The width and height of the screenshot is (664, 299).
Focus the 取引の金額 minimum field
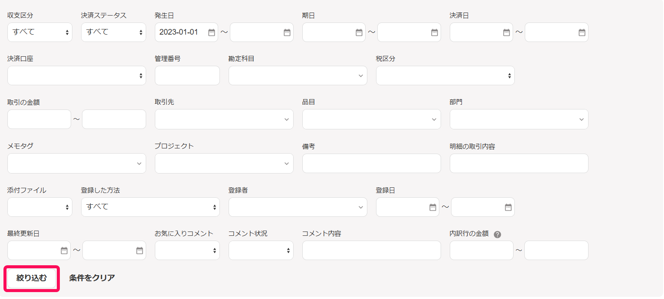pyautogui.click(x=39, y=119)
